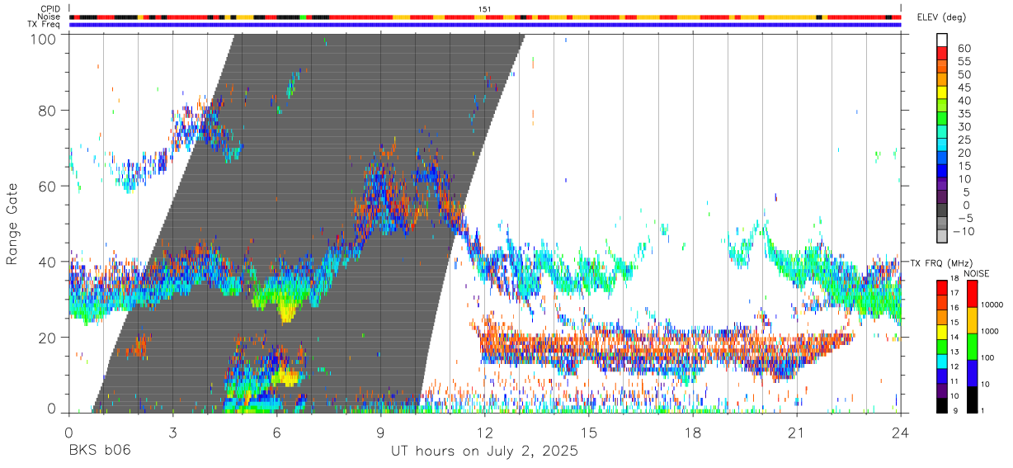The height and width of the screenshot is (468, 1013).
Task: Click the red top segment of TX frequency color bar
Action: click(942, 288)
